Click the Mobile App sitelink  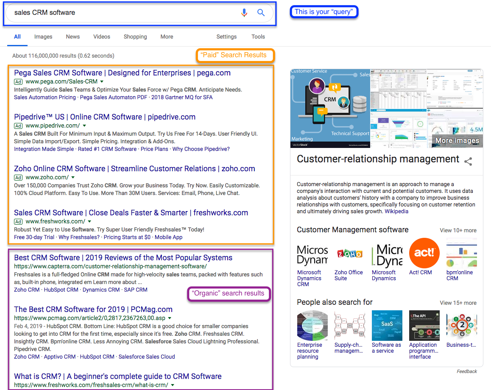tap(168, 237)
